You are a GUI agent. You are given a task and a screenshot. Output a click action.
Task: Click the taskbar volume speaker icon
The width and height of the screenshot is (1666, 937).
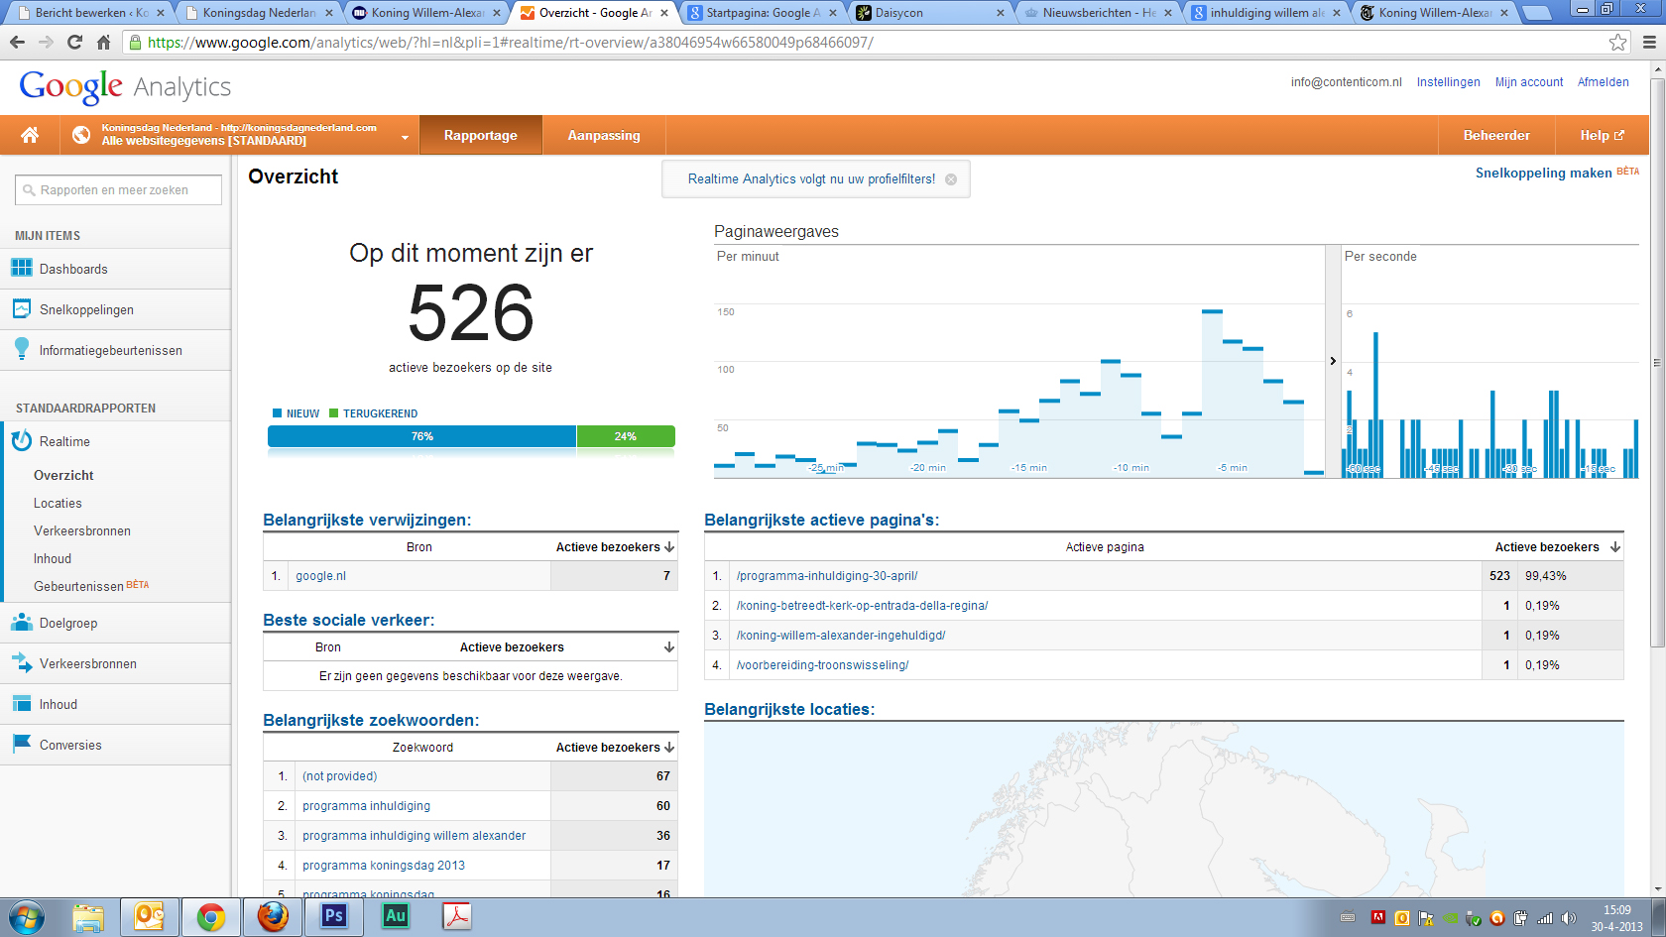tap(1568, 918)
